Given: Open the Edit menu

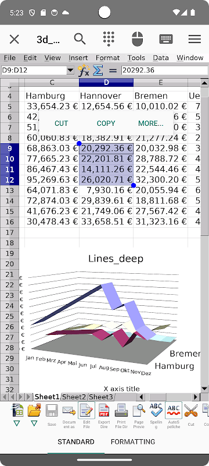Looking at the screenshot, I should coord(30,58).
